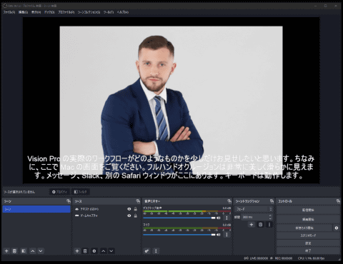Screen dimensions: 343x264
Task: Mute the マイク channel
Action: click(219, 235)
